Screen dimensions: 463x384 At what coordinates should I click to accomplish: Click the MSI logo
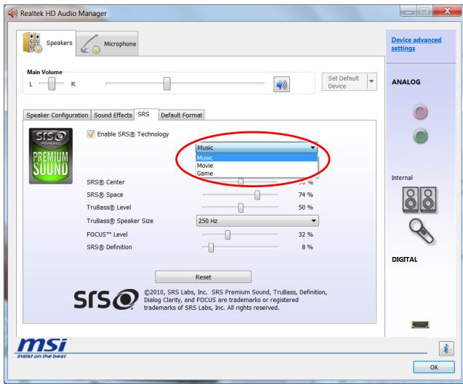pos(42,348)
